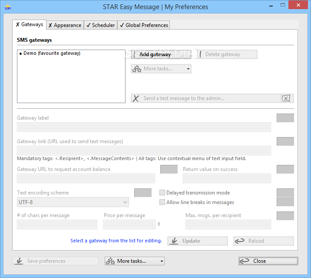Click the gray box beside Return value on success
This screenshot has width=311, height=278.
[x=285, y=169]
